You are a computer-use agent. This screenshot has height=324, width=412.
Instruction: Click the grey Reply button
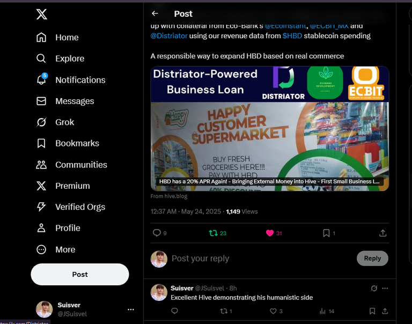click(x=372, y=259)
